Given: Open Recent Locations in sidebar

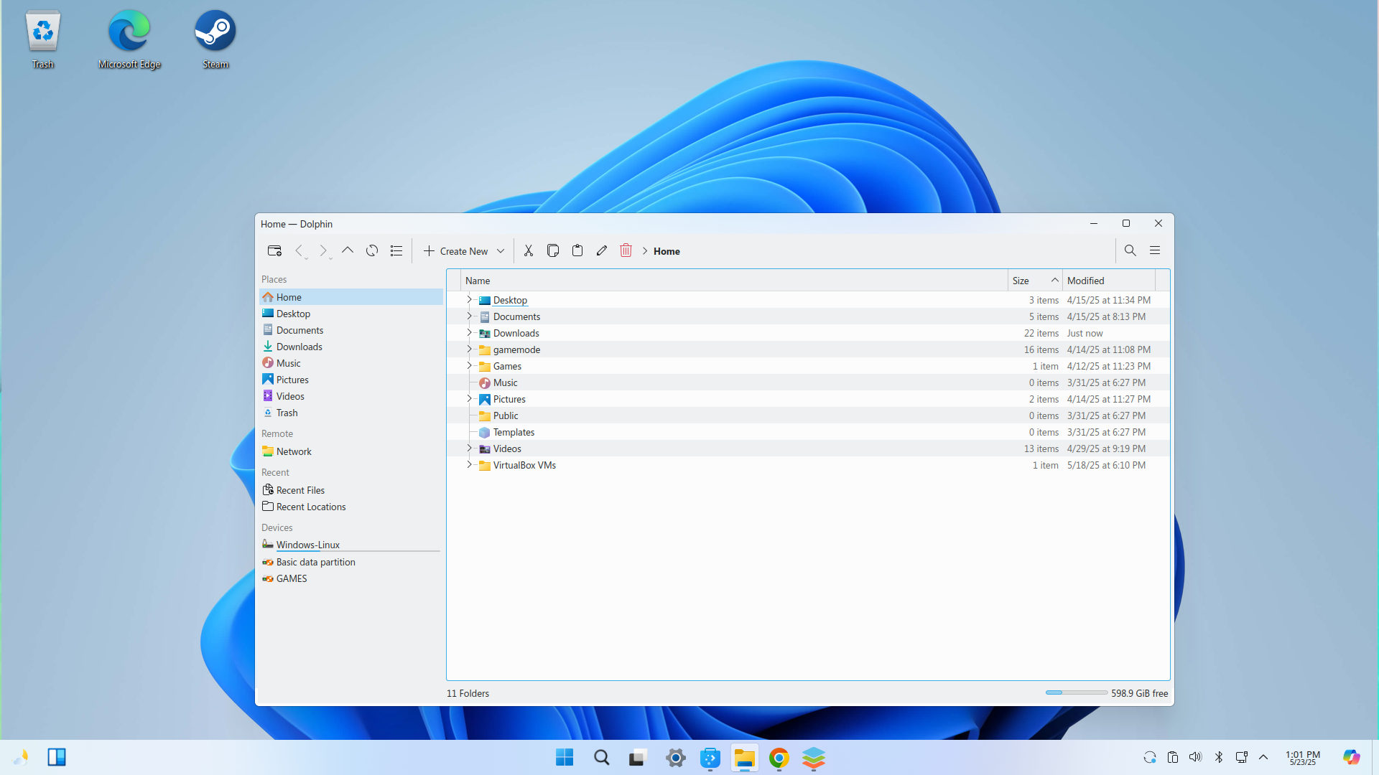Looking at the screenshot, I should tap(351, 507).
